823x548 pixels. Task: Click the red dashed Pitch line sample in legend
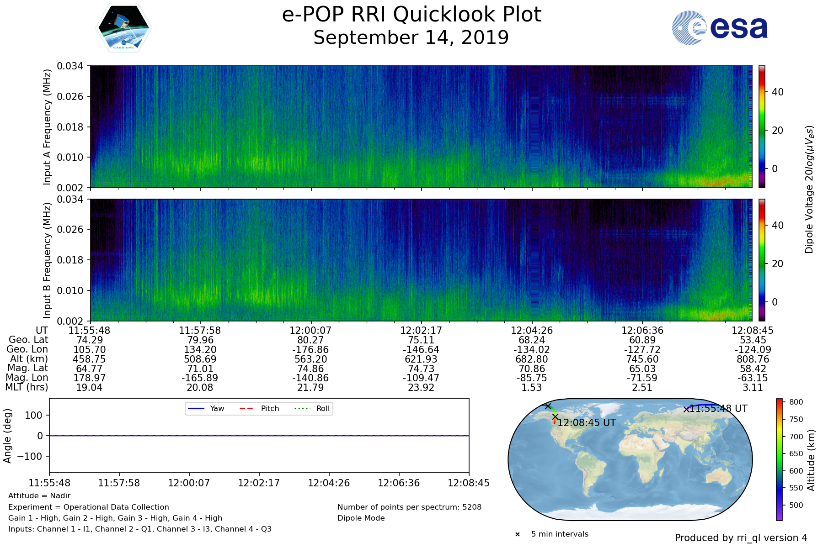pyautogui.click(x=246, y=409)
